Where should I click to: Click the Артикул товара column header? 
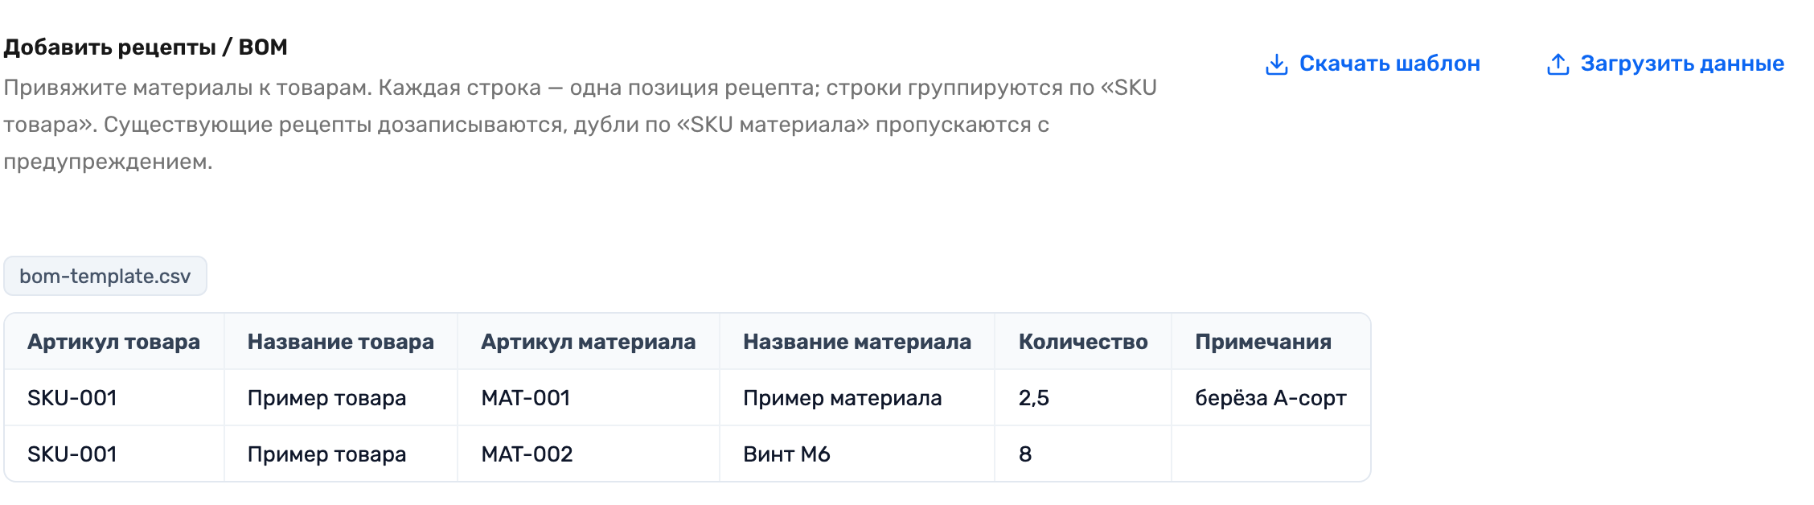(114, 342)
